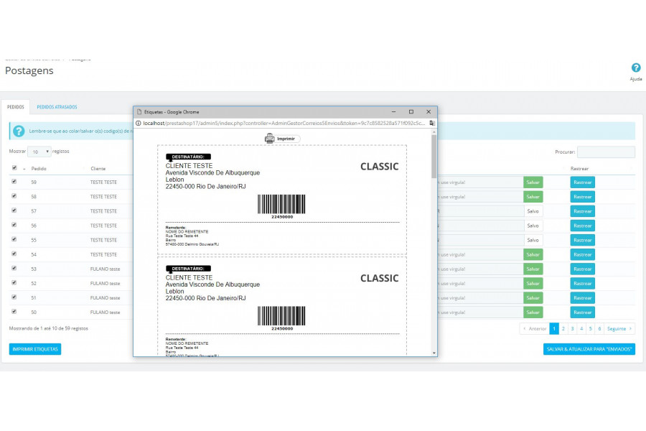
Task: Uncheck the checkbox for order 59
Action: 14,182
